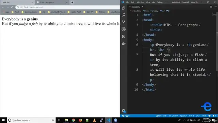Open the Source Control view in VS Code
The height and width of the screenshot is (123, 218).
tap(123, 22)
